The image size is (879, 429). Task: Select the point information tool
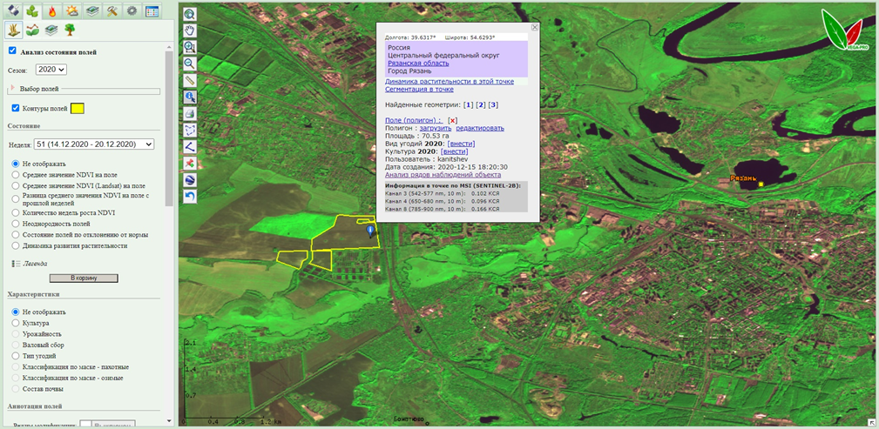(x=190, y=97)
